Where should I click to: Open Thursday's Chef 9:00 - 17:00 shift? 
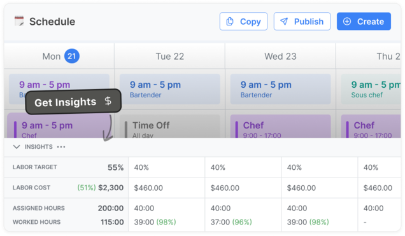coord(371,127)
